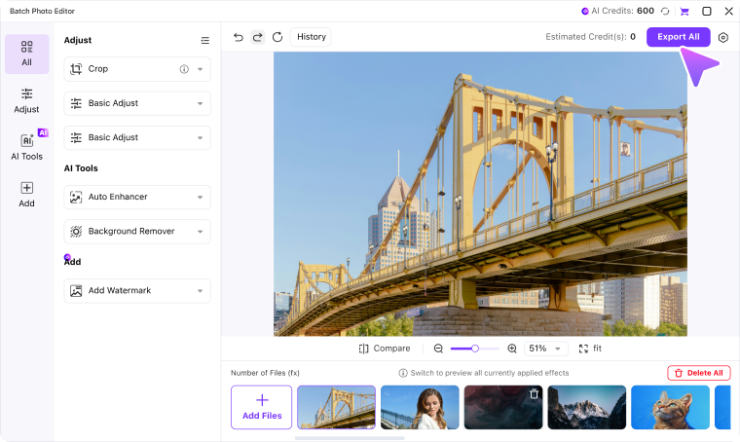The width and height of the screenshot is (740, 442).
Task: Zoom in with the plus magnifier
Action: [x=512, y=349]
